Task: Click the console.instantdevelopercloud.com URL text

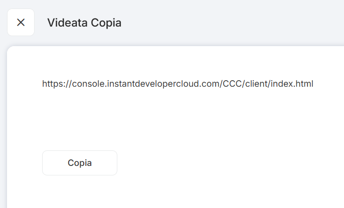Action: 145,84
